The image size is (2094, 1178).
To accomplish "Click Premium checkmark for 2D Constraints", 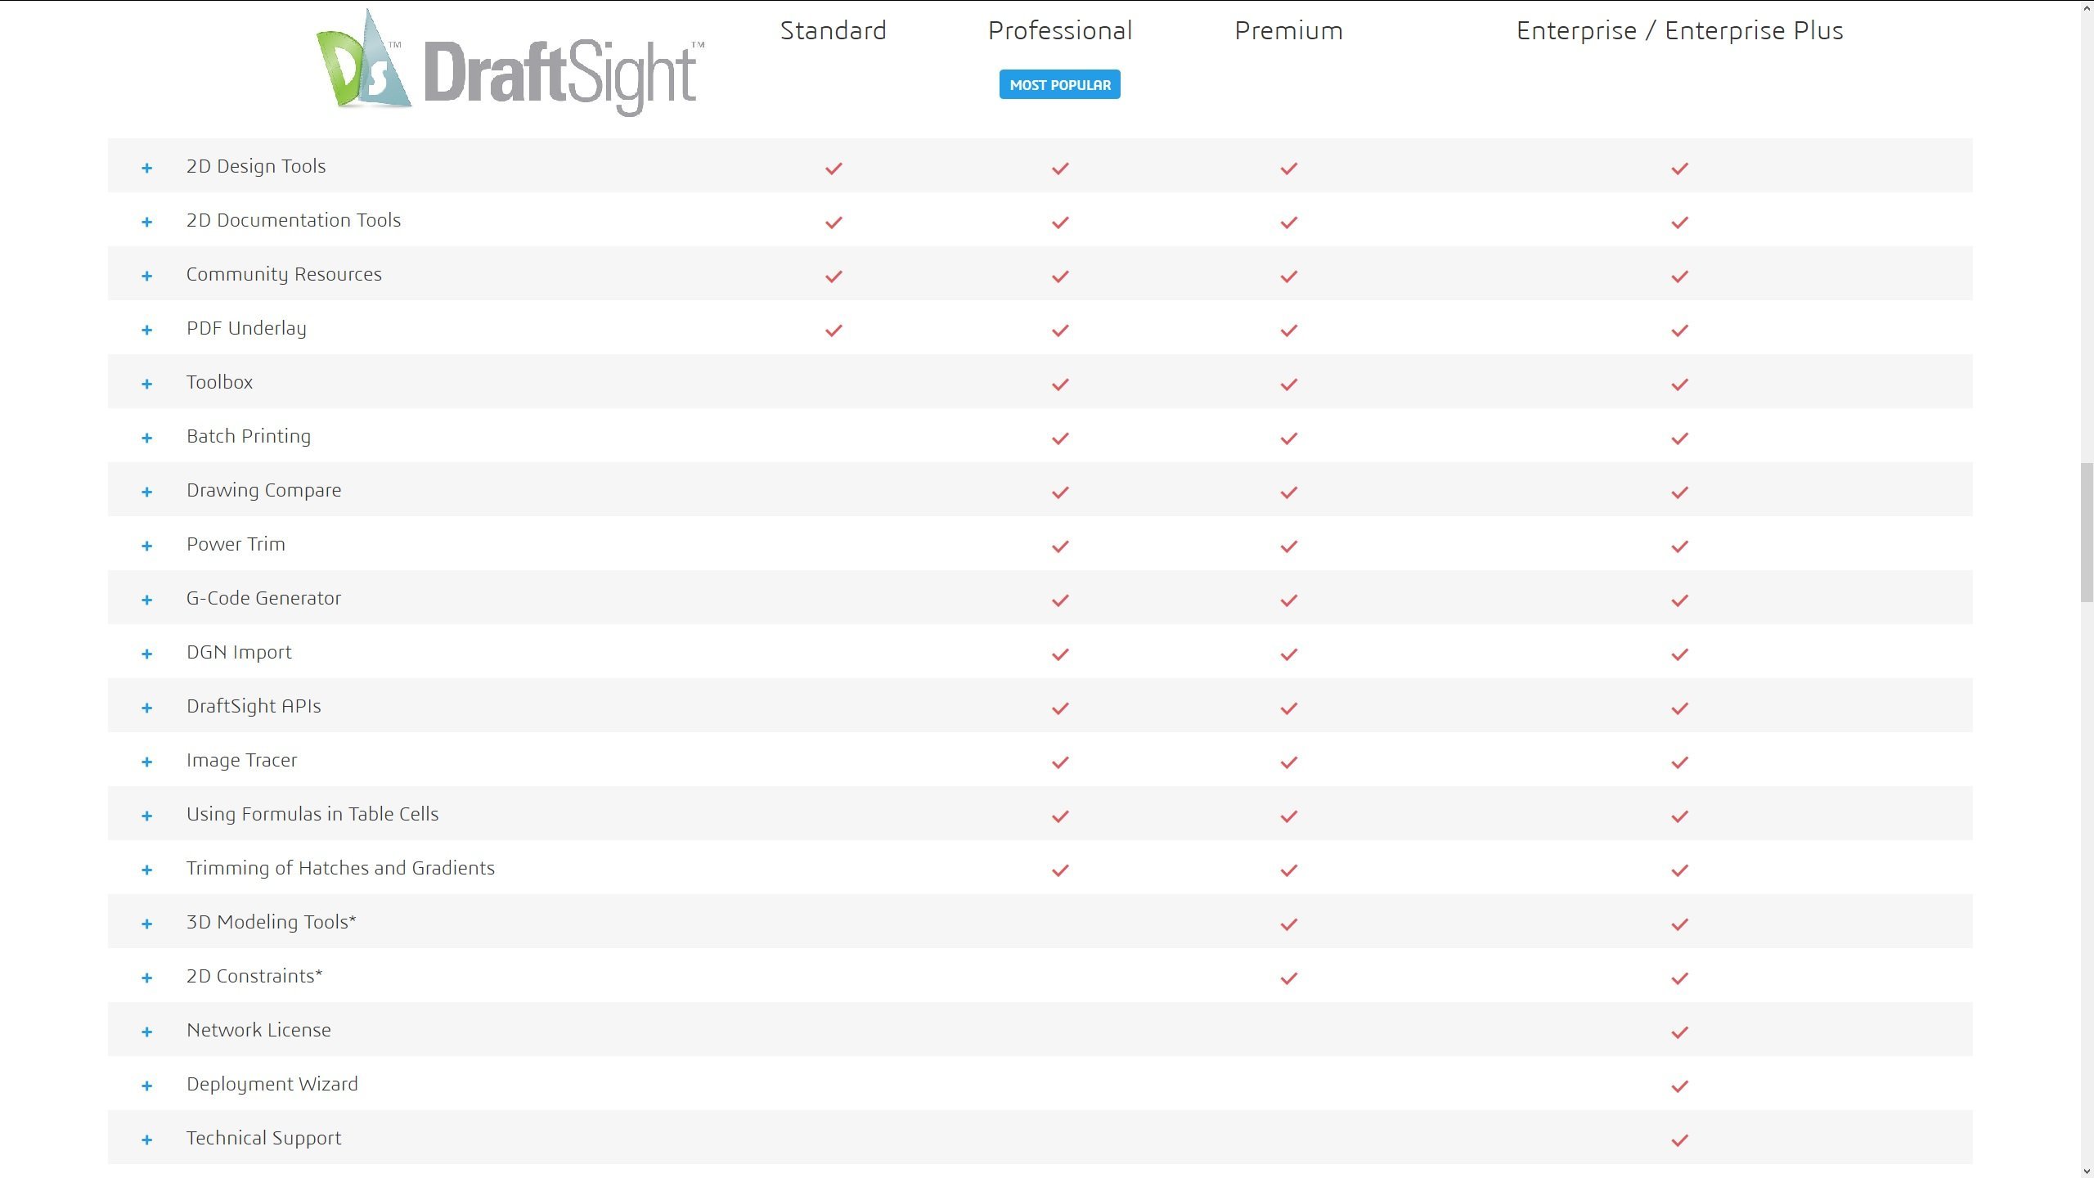I will pos(1289,978).
